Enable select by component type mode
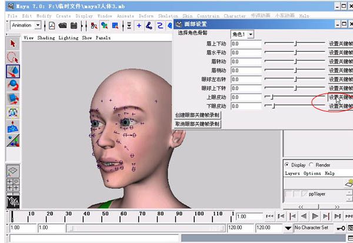This screenshot has width=353, height=243. coord(115,25)
